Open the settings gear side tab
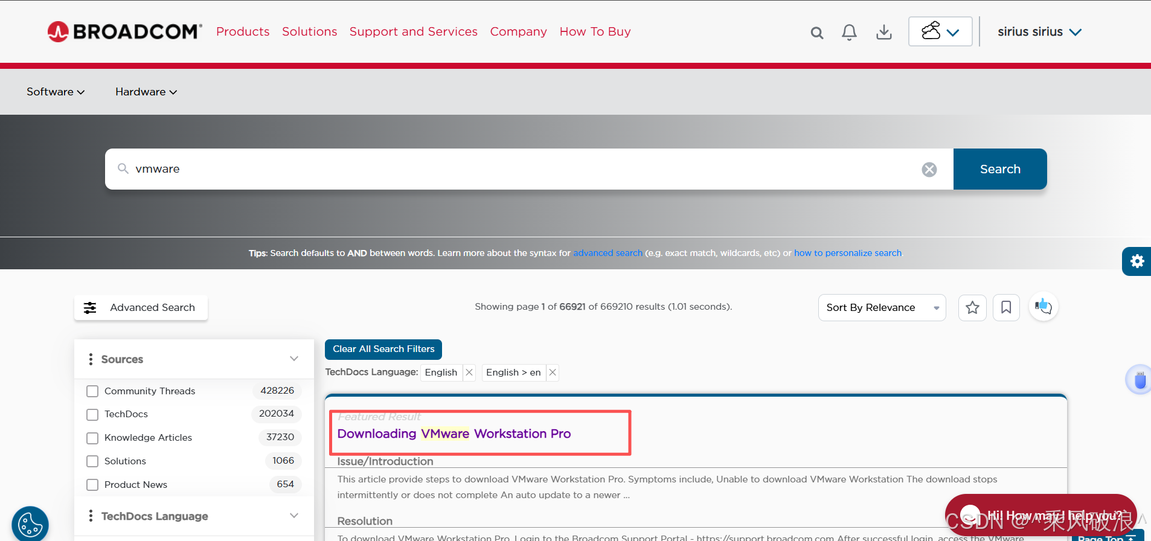 pyautogui.click(x=1137, y=261)
